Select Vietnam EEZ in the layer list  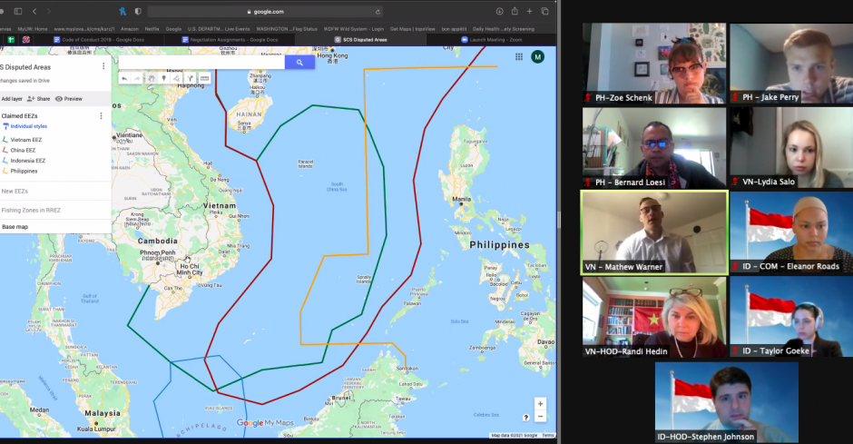click(25, 140)
